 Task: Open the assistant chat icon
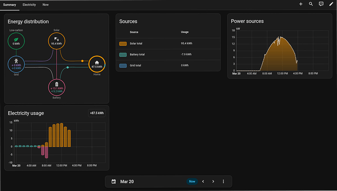point(321,4)
